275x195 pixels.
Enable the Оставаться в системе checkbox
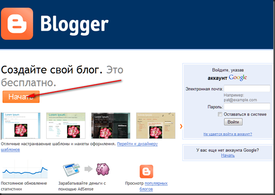[x=220, y=114]
